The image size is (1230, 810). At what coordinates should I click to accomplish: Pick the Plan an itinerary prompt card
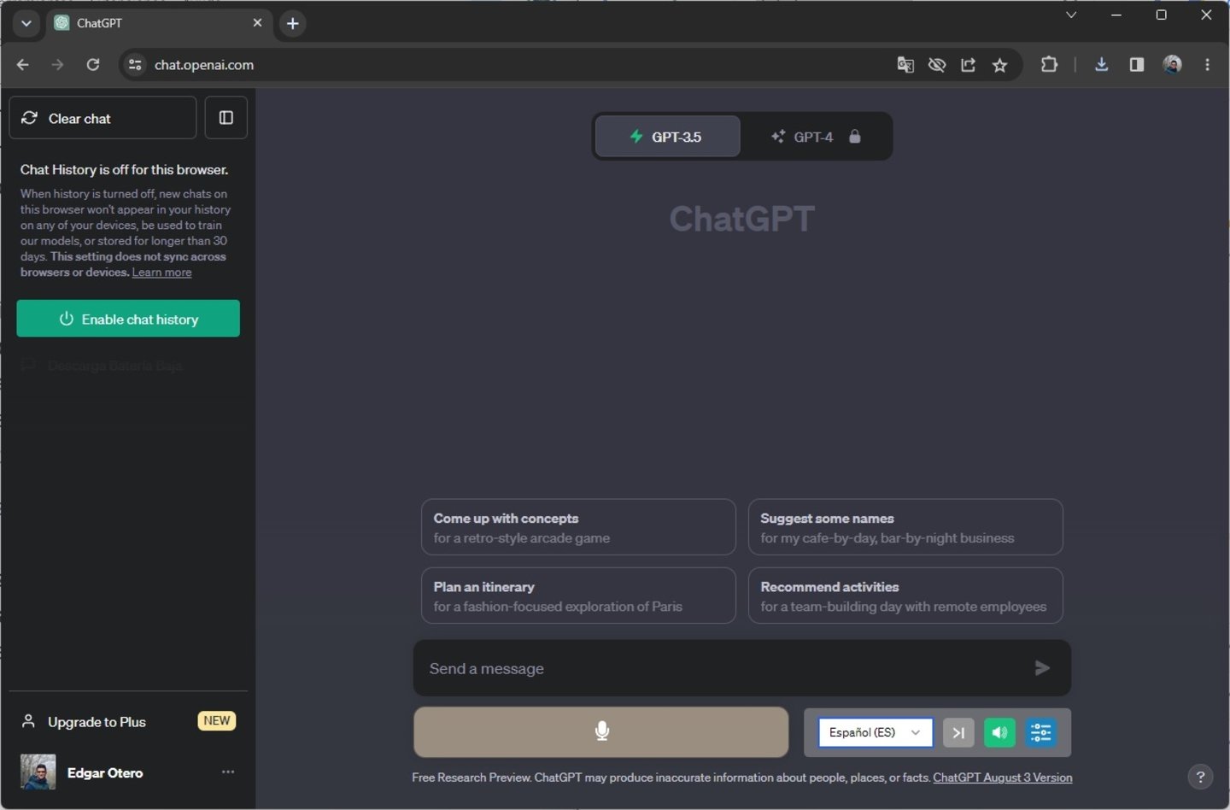click(578, 596)
